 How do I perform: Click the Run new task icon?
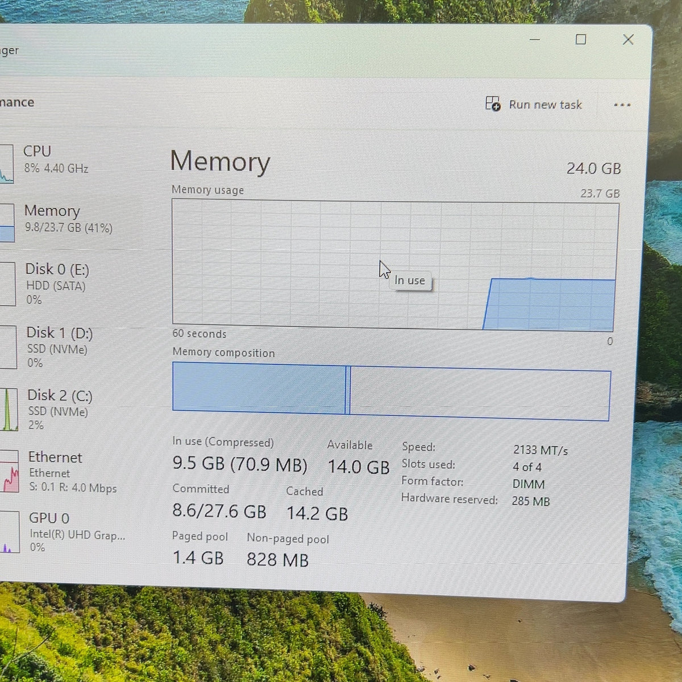click(492, 103)
